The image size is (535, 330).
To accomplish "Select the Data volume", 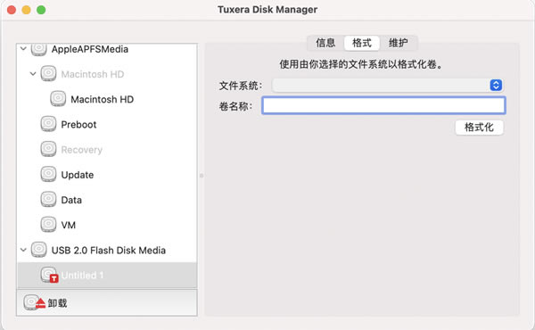I will 71,200.
